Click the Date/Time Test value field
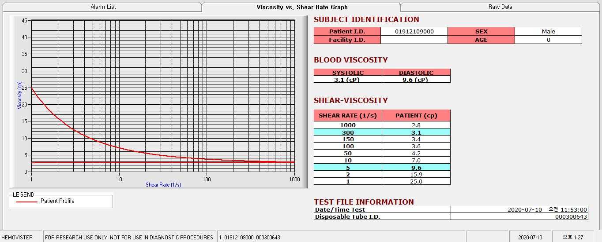The image size is (602, 242). pos(519,210)
